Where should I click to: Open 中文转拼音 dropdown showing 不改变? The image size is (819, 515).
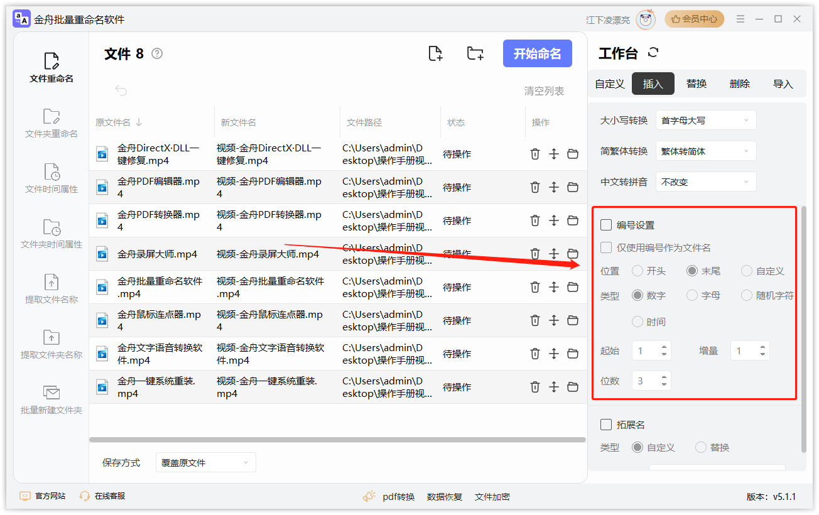point(706,182)
